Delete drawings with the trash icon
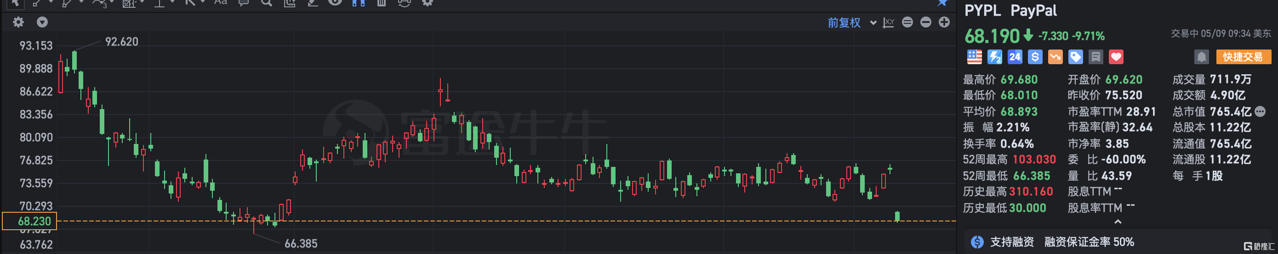The width and height of the screenshot is (1278, 254). pyautogui.click(x=381, y=3)
